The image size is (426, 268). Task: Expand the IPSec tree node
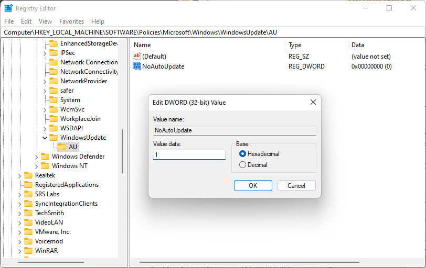coord(45,53)
